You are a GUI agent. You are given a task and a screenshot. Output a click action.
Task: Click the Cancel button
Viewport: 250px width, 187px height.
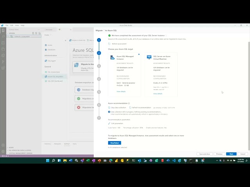(x=243, y=154)
